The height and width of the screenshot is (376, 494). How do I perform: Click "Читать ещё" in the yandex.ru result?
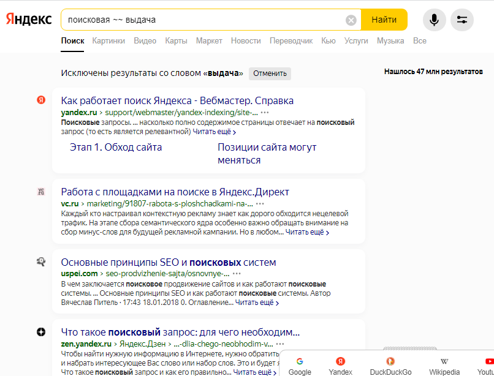215,132
